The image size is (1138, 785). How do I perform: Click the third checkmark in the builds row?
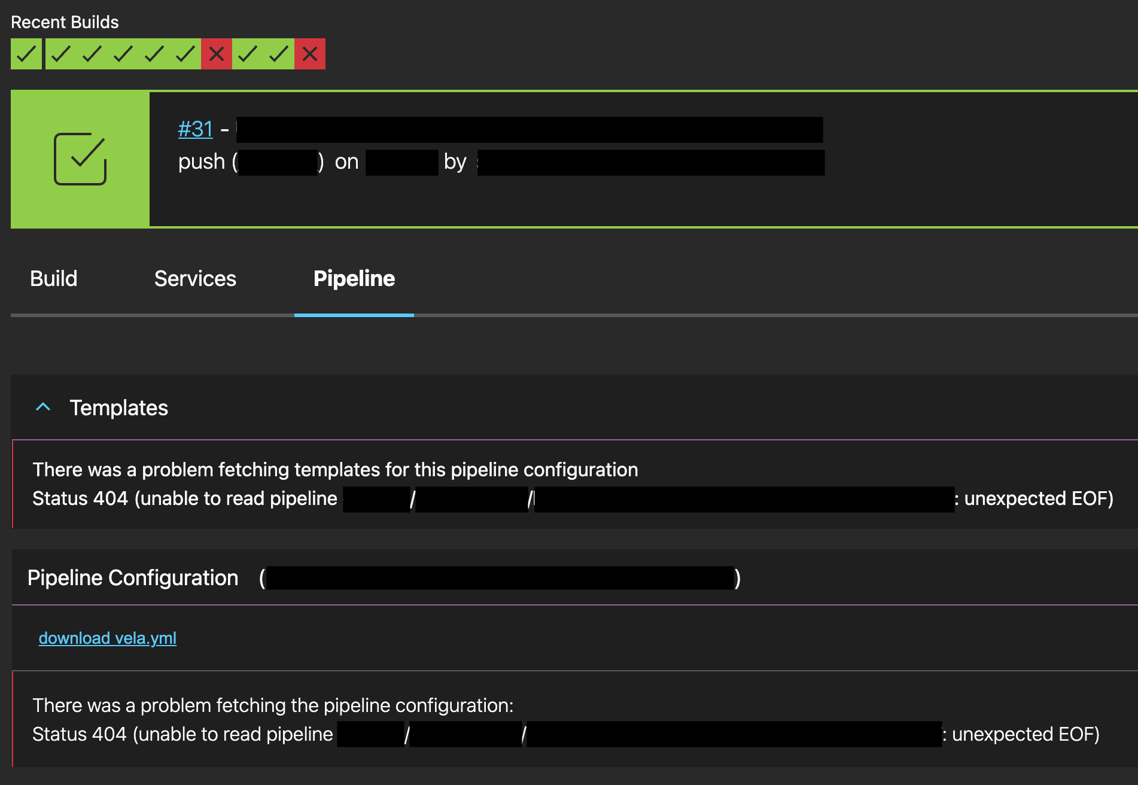coord(90,54)
